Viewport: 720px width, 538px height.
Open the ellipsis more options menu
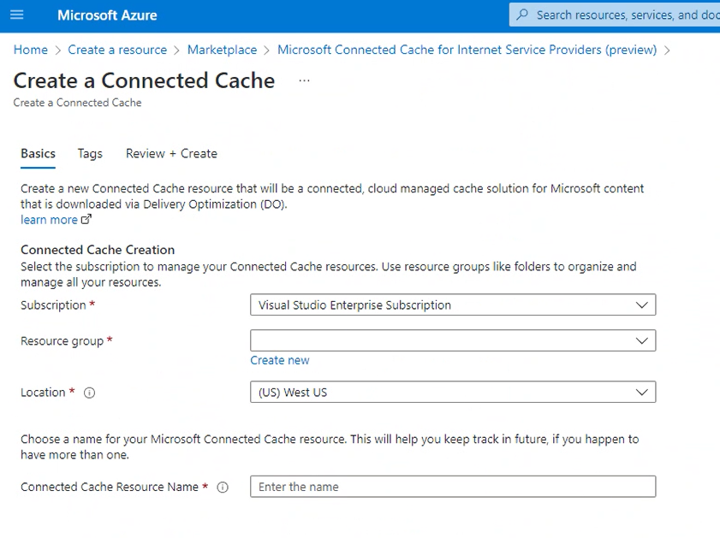[304, 81]
